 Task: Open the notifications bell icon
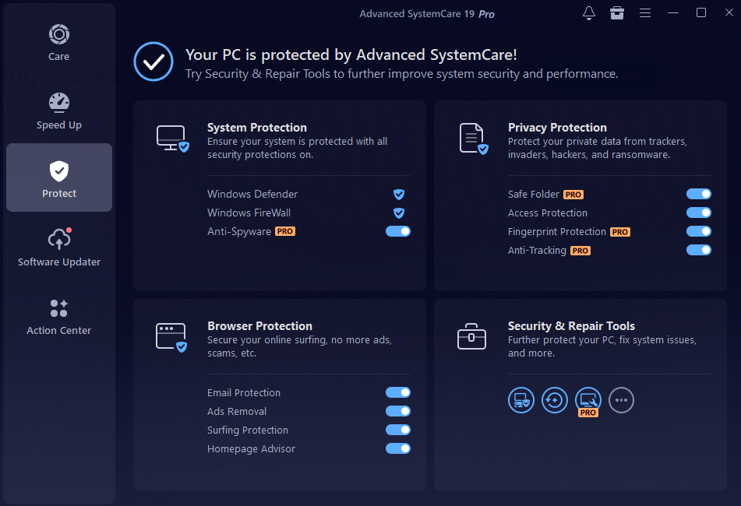(589, 13)
